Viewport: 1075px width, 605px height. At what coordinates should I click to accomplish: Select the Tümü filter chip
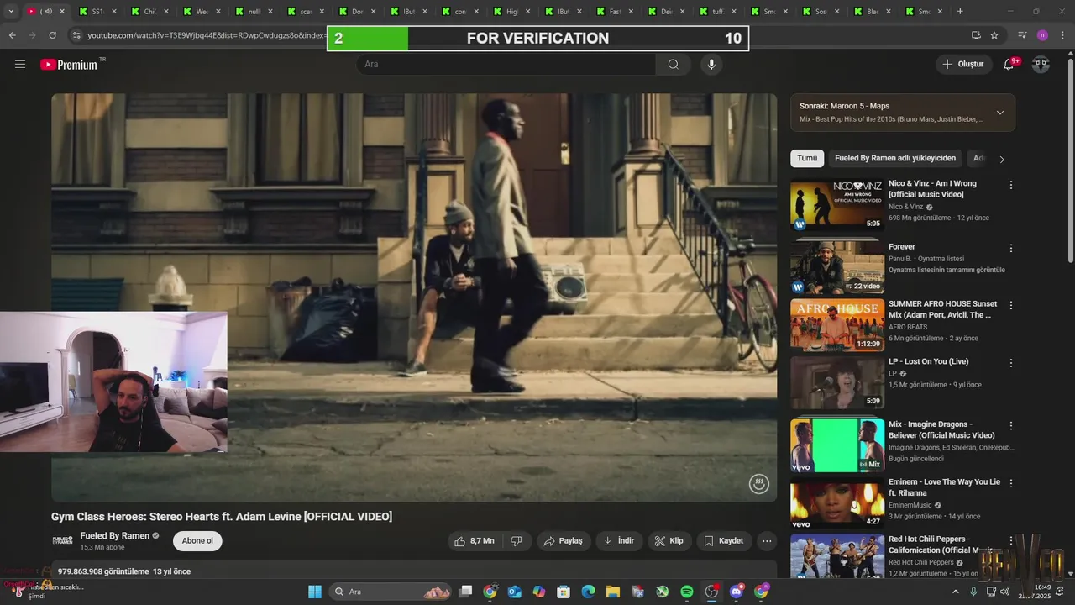807,158
